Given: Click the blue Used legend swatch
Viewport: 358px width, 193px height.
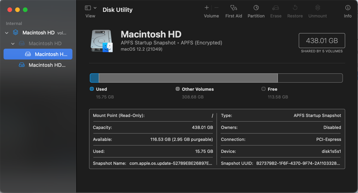Looking at the screenshot, I should click(x=92, y=89).
